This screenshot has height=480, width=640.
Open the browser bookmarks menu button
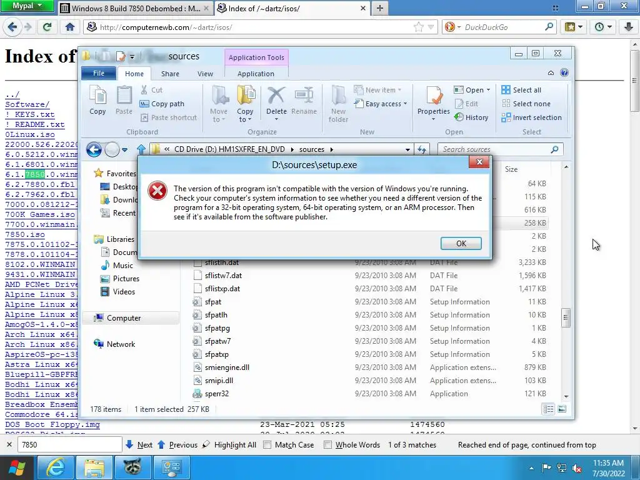pyautogui.click(x=574, y=27)
